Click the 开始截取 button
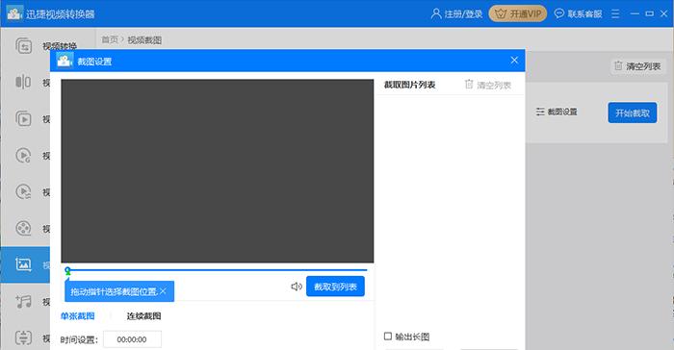Screen dimensions: 674x350 (633, 112)
